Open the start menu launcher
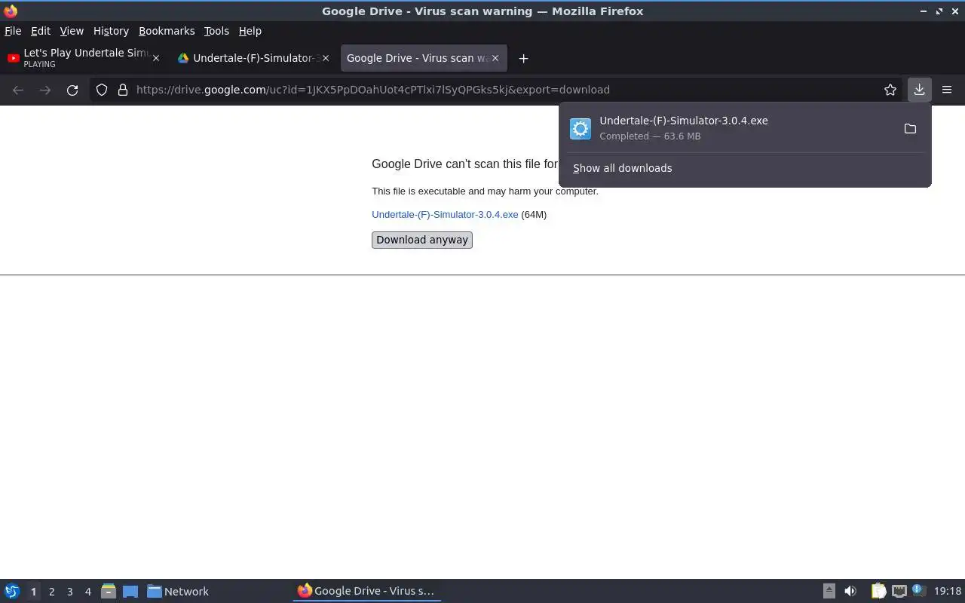 point(12,592)
